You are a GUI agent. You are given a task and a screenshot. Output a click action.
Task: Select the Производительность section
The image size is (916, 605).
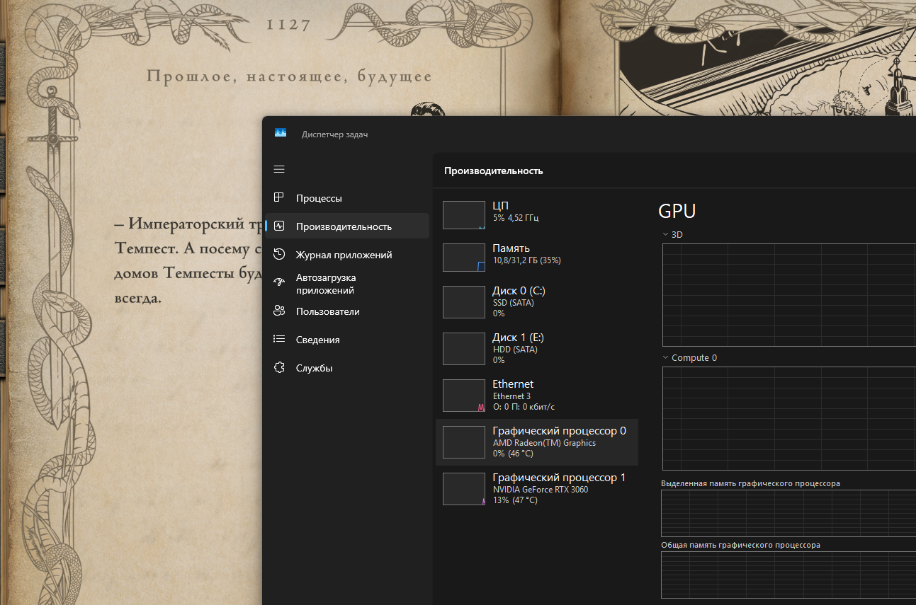(347, 226)
